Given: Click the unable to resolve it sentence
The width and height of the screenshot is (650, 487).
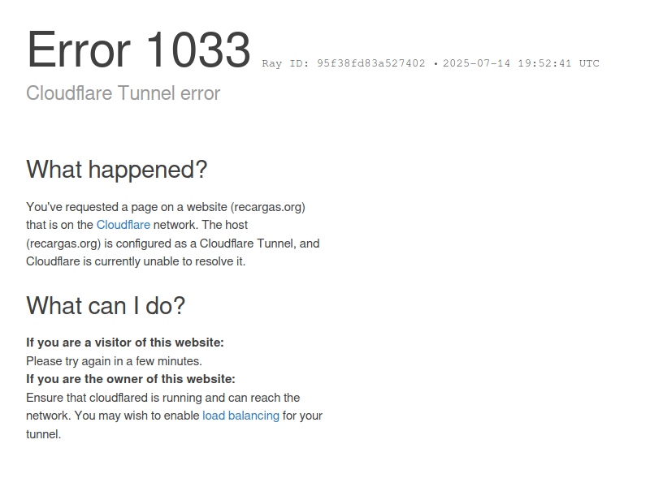Looking at the screenshot, I should pos(136,261).
